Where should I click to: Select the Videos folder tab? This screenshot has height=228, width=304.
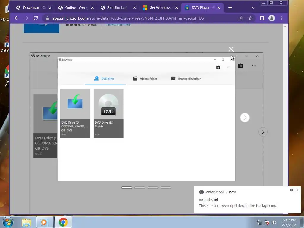(x=145, y=79)
